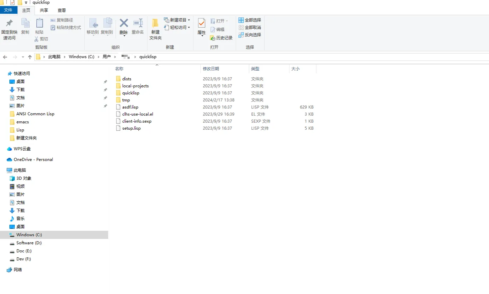This screenshot has height=294, width=489.
Task: Select WPS云盘 in navigation pane
Action: (22, 149)
